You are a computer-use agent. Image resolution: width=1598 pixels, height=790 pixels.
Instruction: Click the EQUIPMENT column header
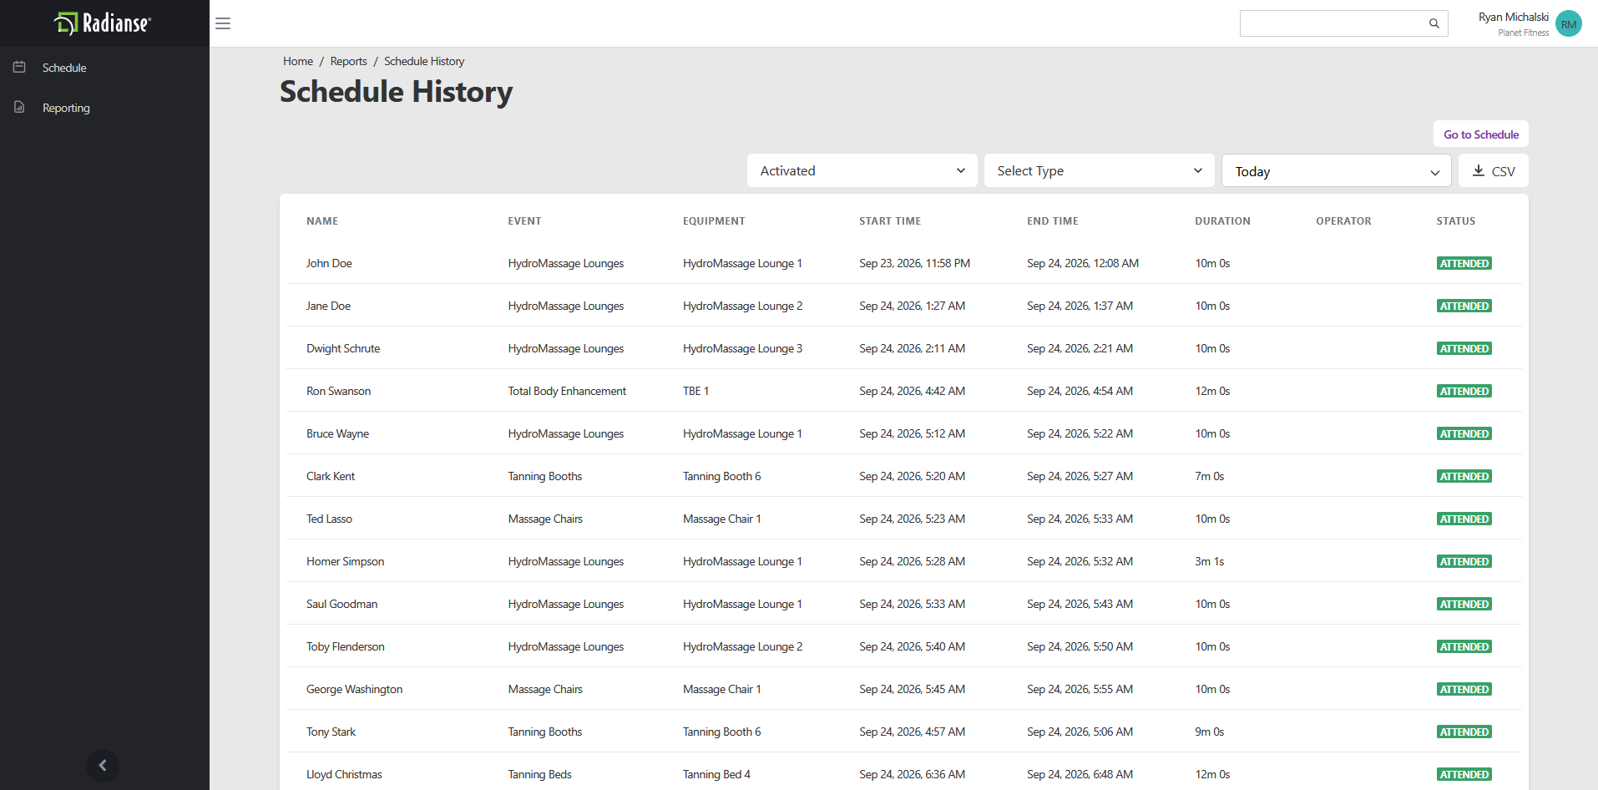714,221
